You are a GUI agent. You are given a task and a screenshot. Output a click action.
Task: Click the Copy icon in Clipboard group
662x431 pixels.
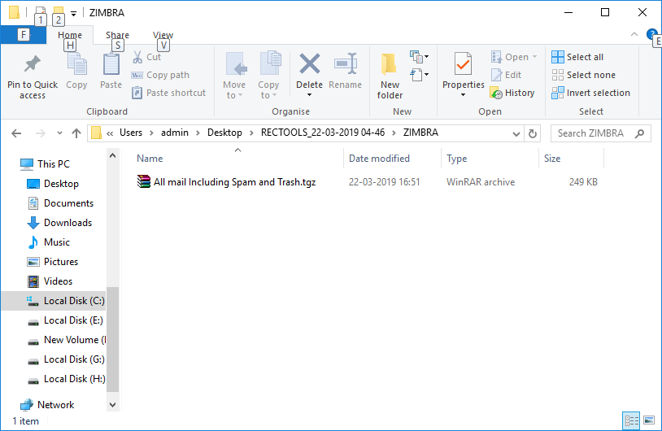click(x=76, y=64)
